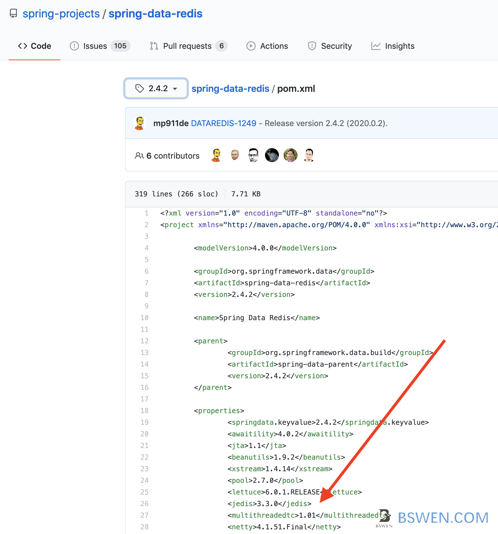Open the spring-projects organization link
The width and height of the screenshot is (498, 534).
coord(61,14)
